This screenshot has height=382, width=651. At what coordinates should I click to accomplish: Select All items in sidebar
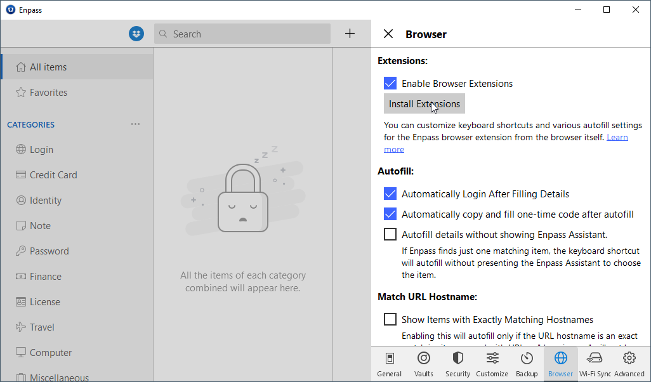click(x=77, y=67)
